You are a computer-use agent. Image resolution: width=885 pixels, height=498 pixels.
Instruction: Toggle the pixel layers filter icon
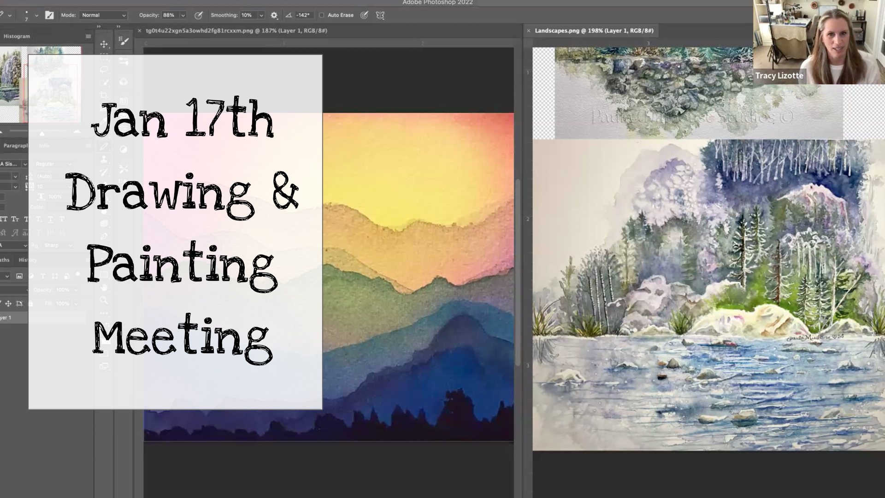click(x=19, y=276)
